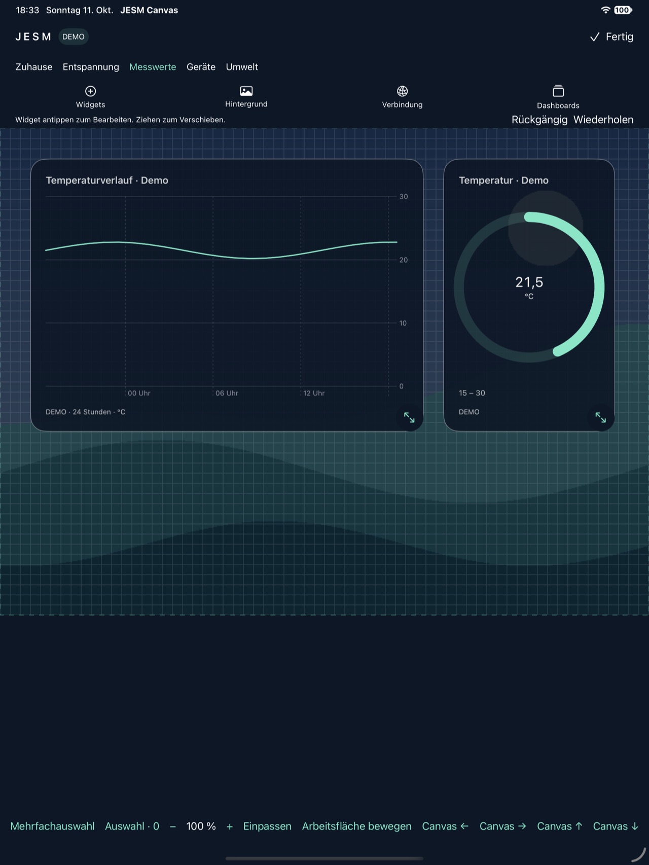Image resolution: width=649 pixels, height=865 pixels.
Task: Tap the temperature curve line in chart
Action: pos(221,250)
